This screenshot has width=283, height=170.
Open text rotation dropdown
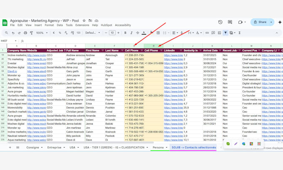(199, 33)
